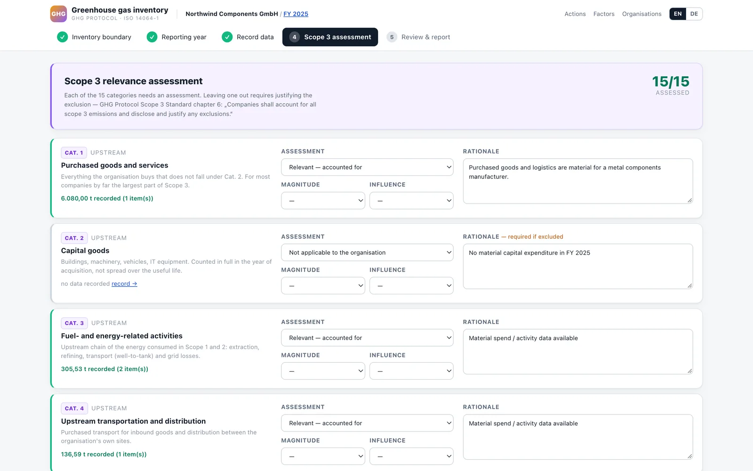Open Magnitude dropdown for Cat. 1
This screenshot has width=753, height=471.
(x=323, y=201)
